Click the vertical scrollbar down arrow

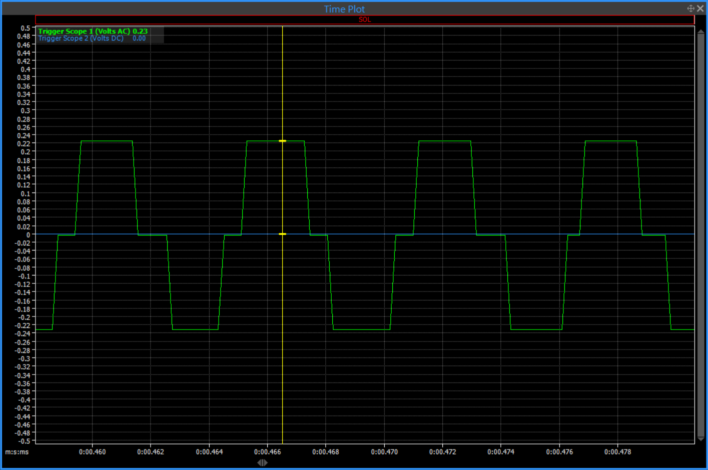point(700,439)
